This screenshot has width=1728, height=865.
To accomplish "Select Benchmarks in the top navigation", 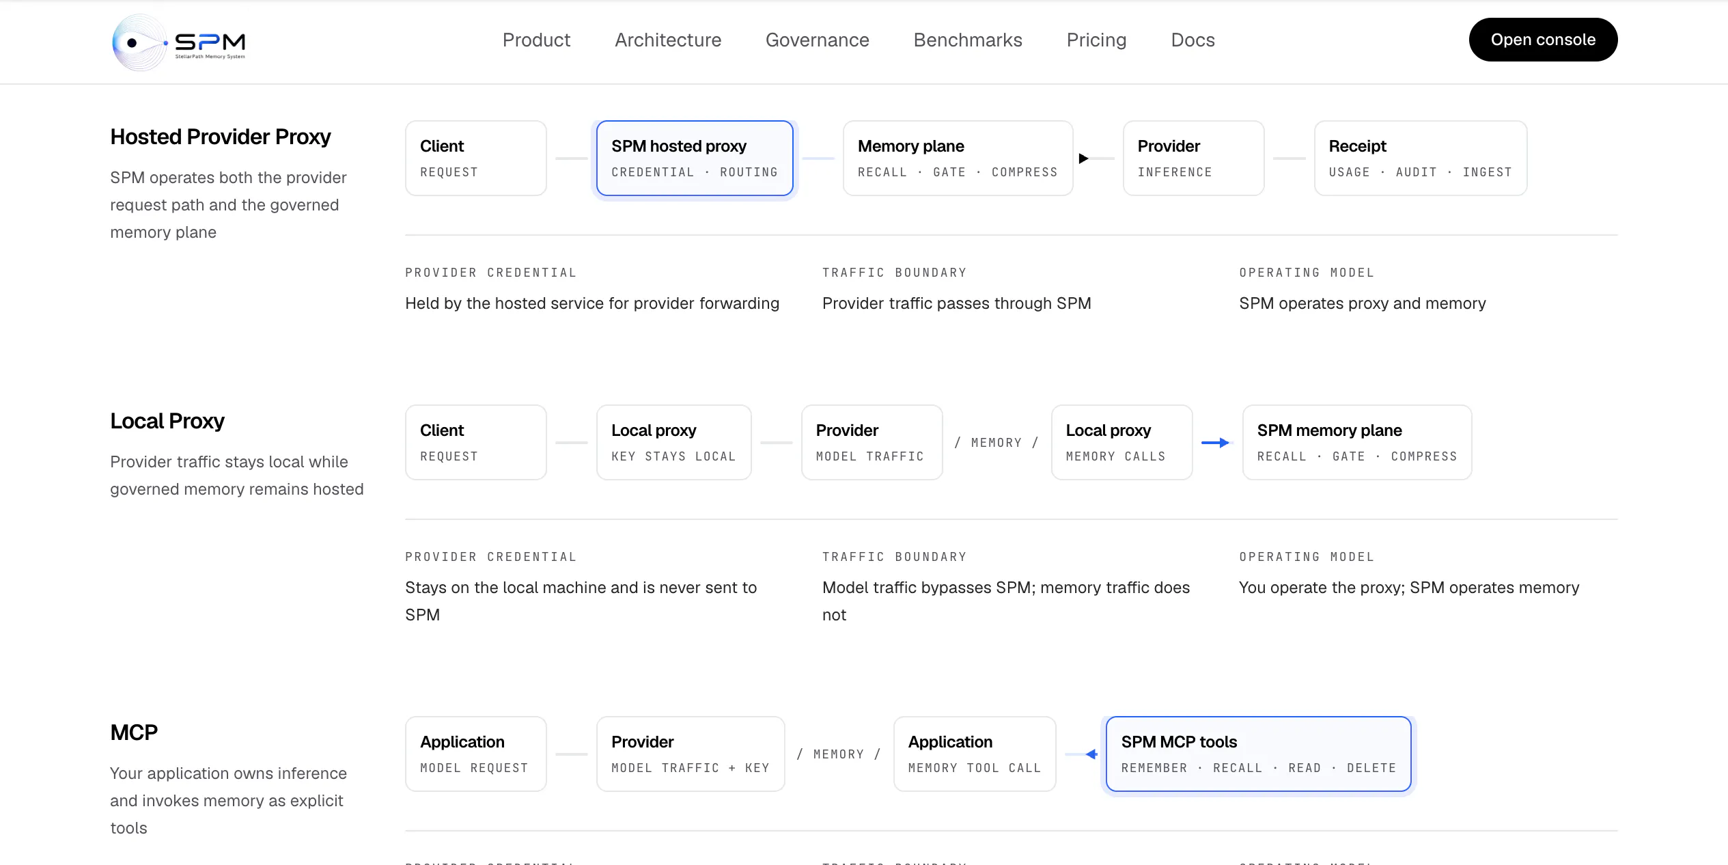I will pyautogui.click(x=968, y=40).
